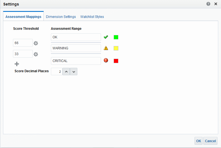This screenshot has height=148, width=221.
Task: Select the Assessment Mappings tab
Action: (23, 17)
